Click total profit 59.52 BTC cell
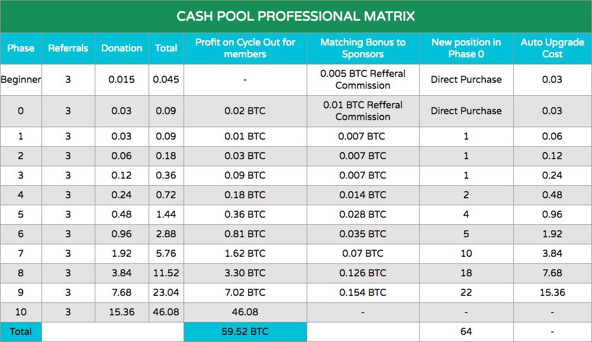This screenshot has height=342, width=592. 245,332
